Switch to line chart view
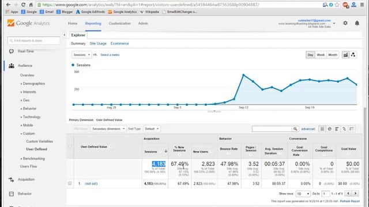The width and height of the screenshot is (369, 207). [345, 55]
